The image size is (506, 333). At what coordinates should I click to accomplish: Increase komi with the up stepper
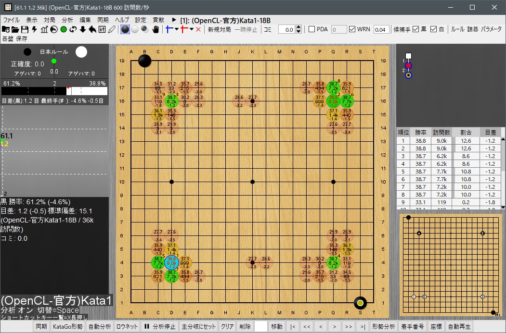[x=299, y=27]
